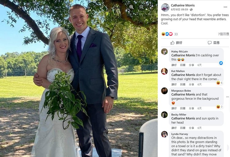Zoom out of the photo
The height and width of the screenshot is (157, 230).
pyautogui.click(x=141, y=7)
